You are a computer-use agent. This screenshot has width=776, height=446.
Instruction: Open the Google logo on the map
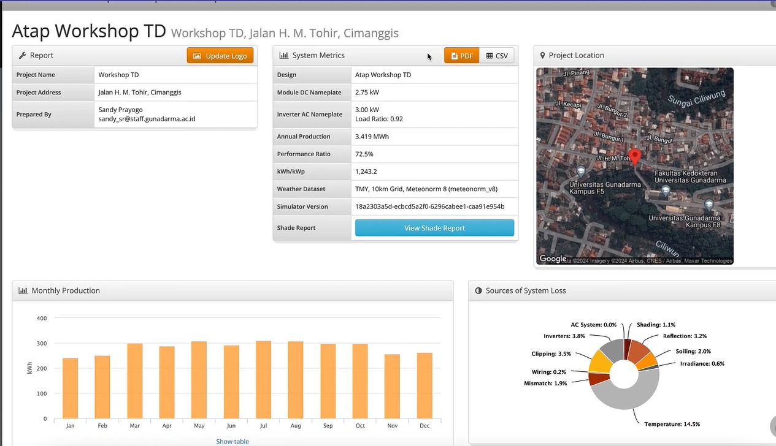click(553, 259)
